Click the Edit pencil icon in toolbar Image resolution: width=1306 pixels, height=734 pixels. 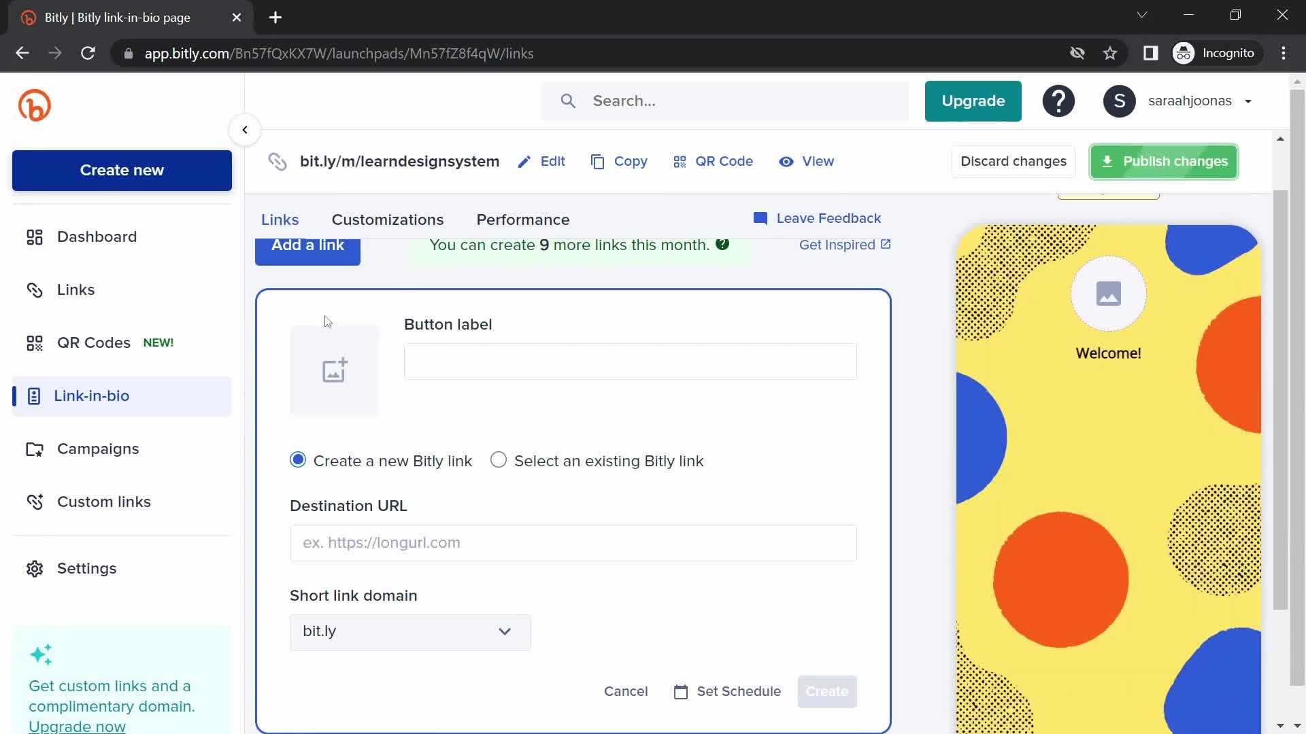(x=527, y=161)
